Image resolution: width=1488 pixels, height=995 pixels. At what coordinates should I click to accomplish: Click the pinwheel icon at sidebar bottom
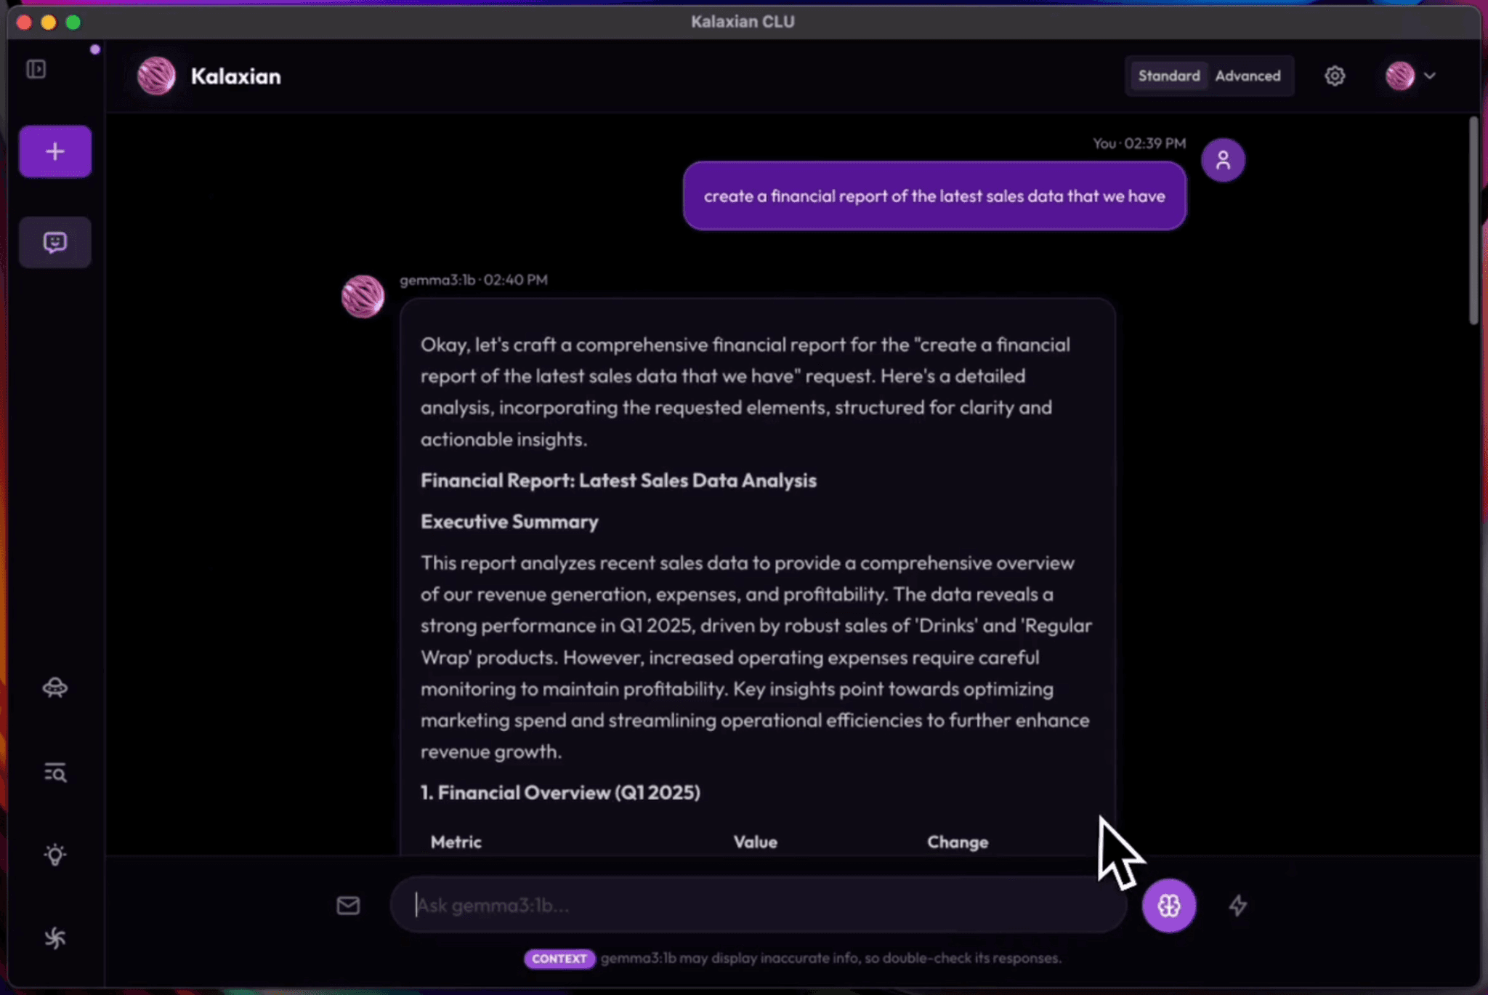(x=55, y=938)
